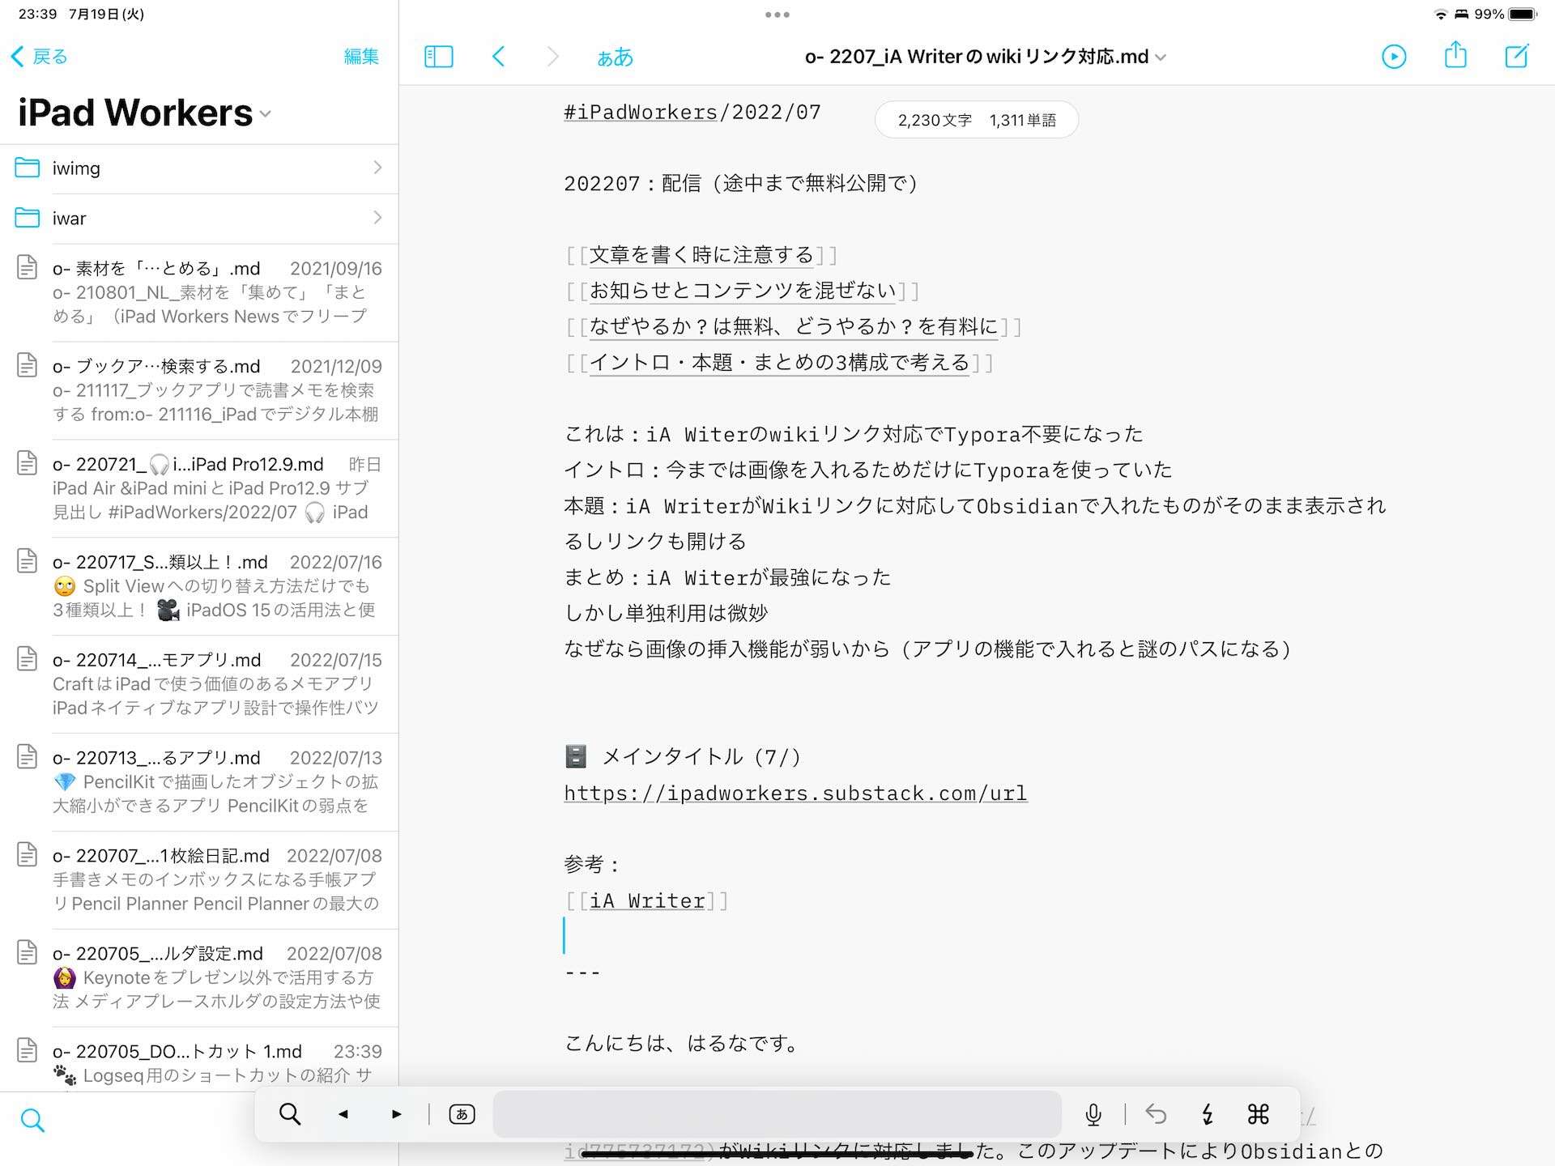Open wiki link イントロ・本題・まとめの3構成で考える

(x=779, y=362)
